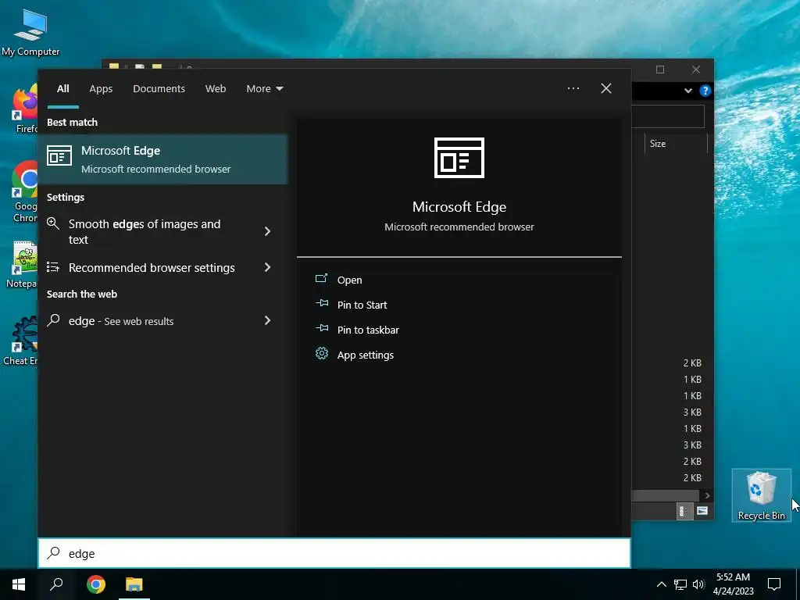This screenshot has width=800, height=600.
Task: Choose Pin to taskbar
Action: [x=368, y=330]
